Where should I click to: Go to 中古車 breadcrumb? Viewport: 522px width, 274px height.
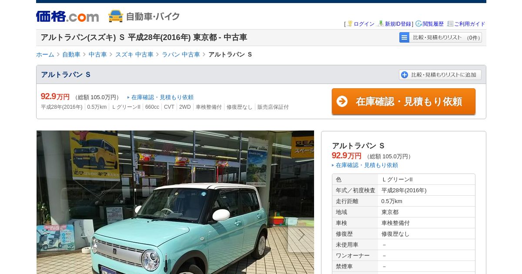point(98,54)
